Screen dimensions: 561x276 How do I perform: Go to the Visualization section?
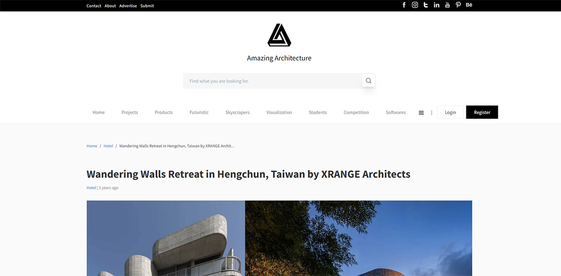[x=279, y=112]
